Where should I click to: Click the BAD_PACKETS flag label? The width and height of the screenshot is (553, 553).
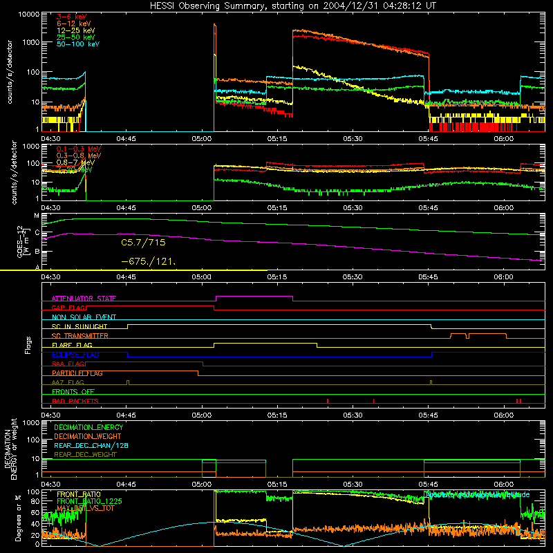tap(75, 401)
